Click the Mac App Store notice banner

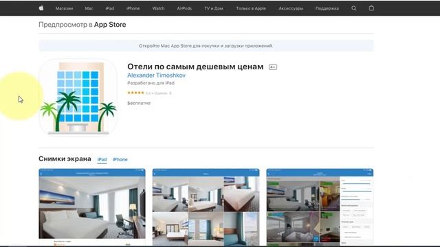pyautogui.click(x=206, y=46)
